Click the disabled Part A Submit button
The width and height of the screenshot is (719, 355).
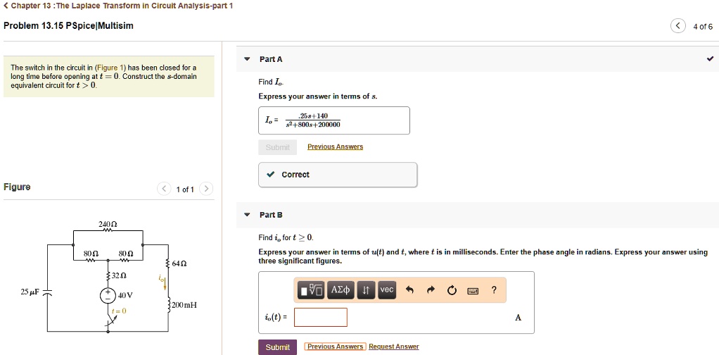[x=277, y=147]
